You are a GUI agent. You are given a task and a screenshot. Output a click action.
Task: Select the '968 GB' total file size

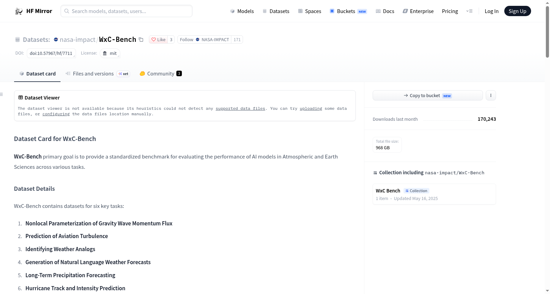point(383,148)
